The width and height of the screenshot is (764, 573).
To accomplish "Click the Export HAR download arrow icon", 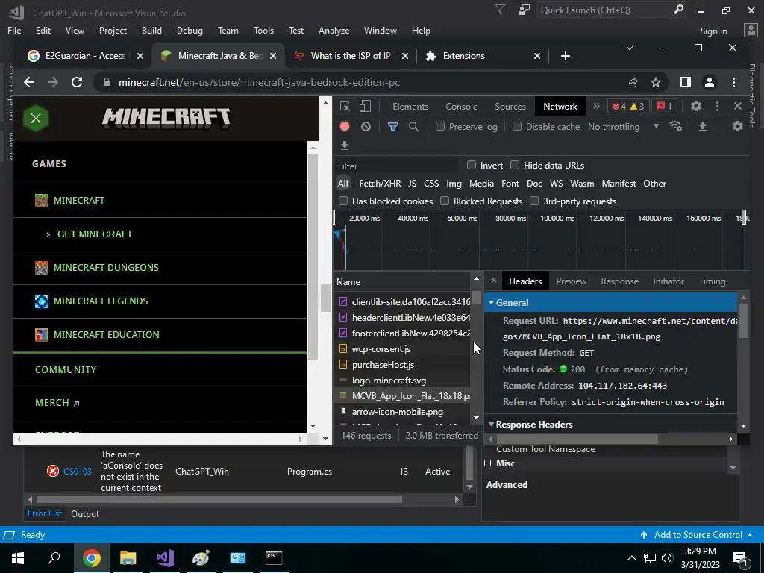I will point(345,145).
